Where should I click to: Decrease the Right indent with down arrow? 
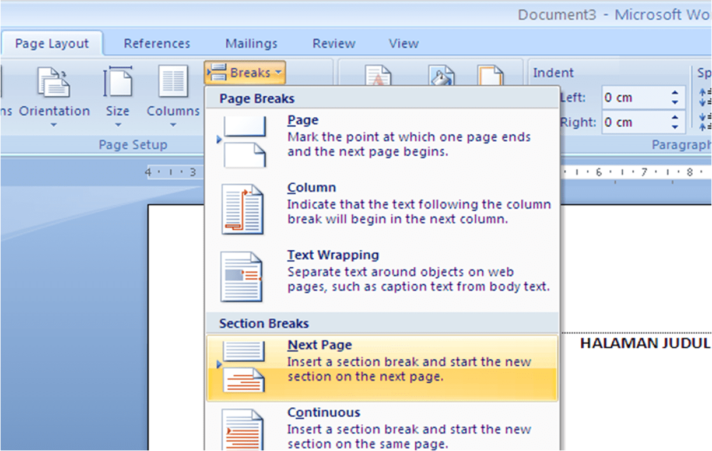click(675, 128)
